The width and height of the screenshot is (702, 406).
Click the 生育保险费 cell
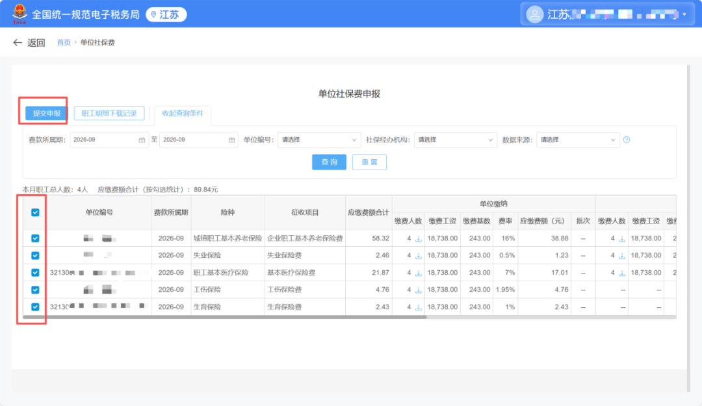pos(305,307)
